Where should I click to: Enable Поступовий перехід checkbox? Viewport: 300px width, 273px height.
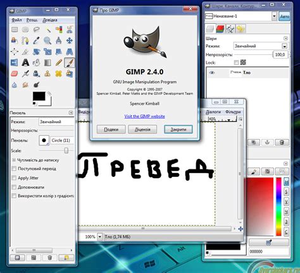(14, 169)
